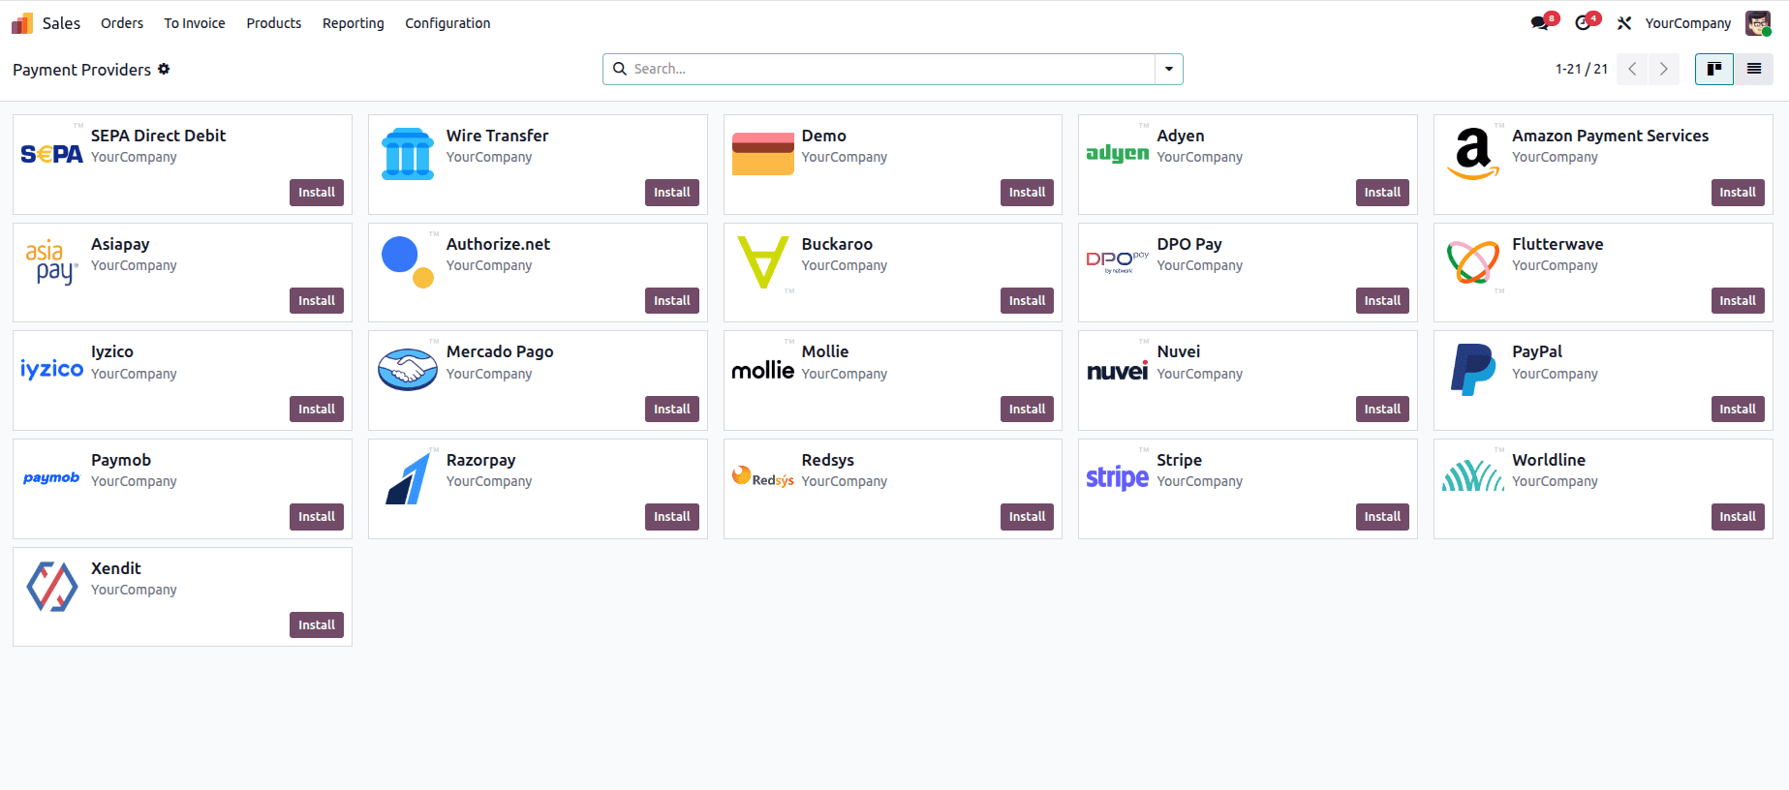Screen dimensions: 1789x790
Task: Open the Reporting menu
Action: pos(354,23)
